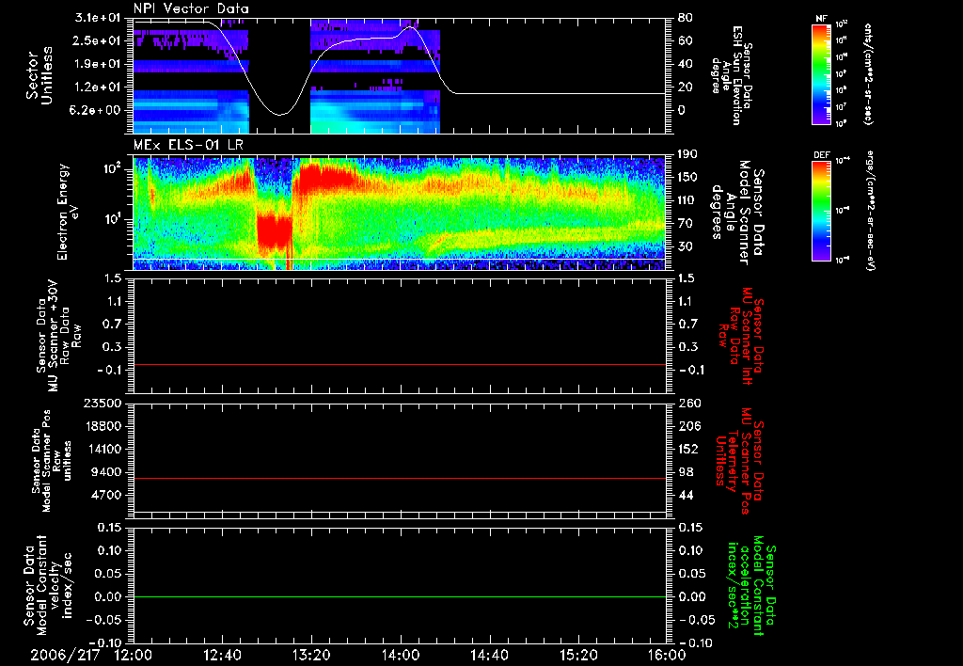This screenshot has height=666, width=963.
Task: Click the 9400 scanner position tick label
Action: point(106,472)
